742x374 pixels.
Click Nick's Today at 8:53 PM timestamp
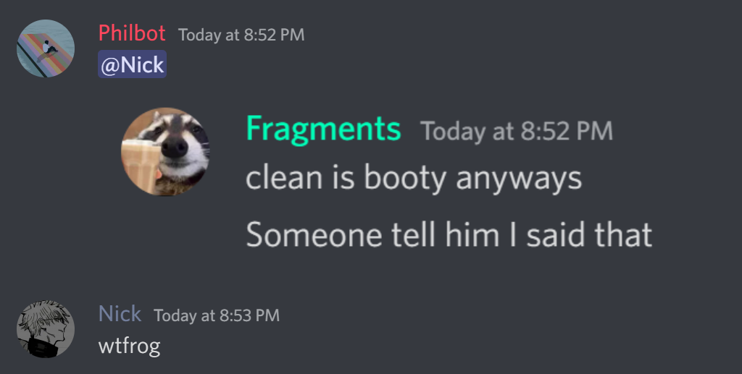(x=217, y=315)
